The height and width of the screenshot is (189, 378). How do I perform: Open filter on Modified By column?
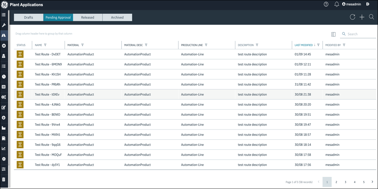[x=344, y=45]
